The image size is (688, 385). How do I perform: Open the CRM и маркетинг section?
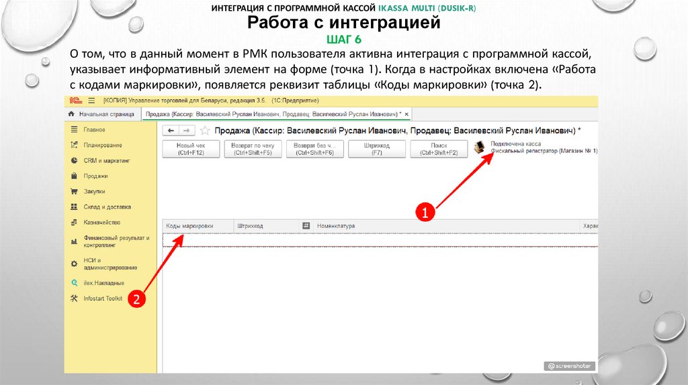[107, 161]
